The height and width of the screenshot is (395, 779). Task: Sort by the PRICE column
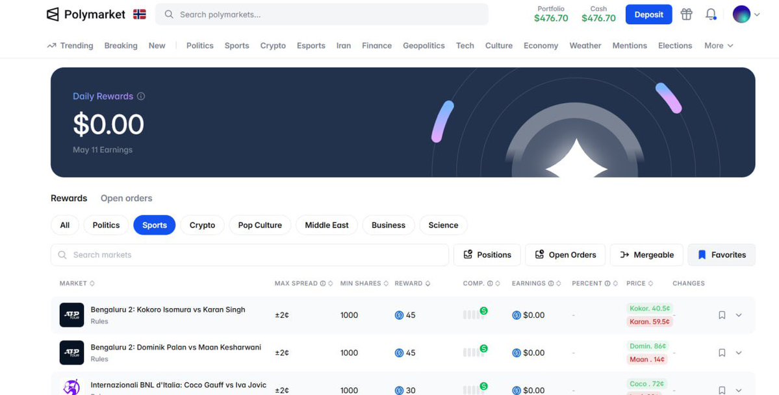click(x=640, y=283)
